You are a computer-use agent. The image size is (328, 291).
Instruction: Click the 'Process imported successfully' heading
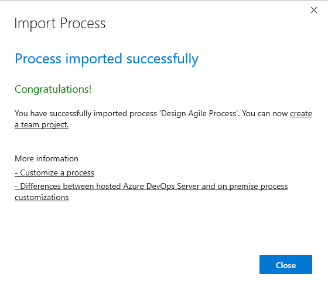pyautogui.click(x=107, y=59)
